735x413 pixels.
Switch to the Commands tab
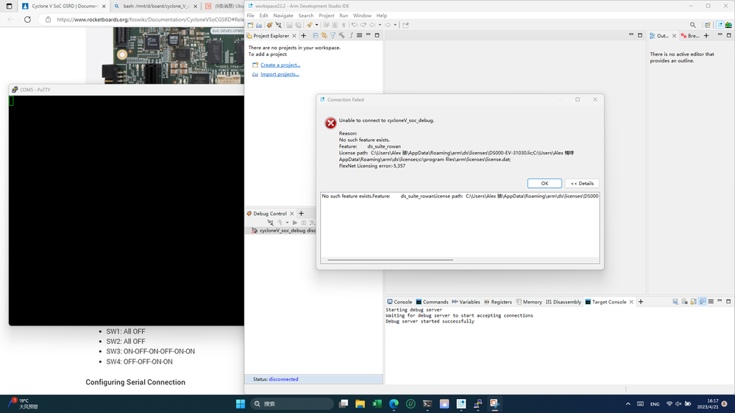tap(432, 302)
